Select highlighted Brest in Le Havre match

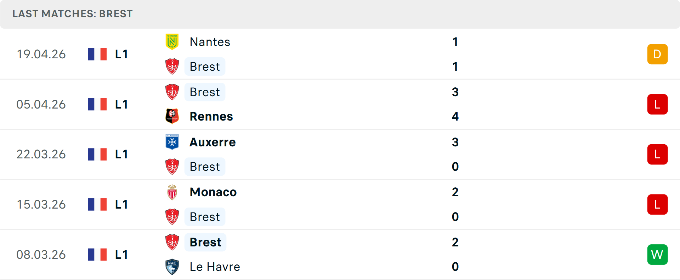pos(205,242)
